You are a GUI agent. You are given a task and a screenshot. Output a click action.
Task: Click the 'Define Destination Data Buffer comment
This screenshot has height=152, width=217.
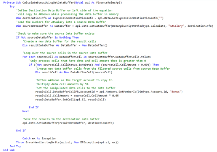(x=64, y=10)
